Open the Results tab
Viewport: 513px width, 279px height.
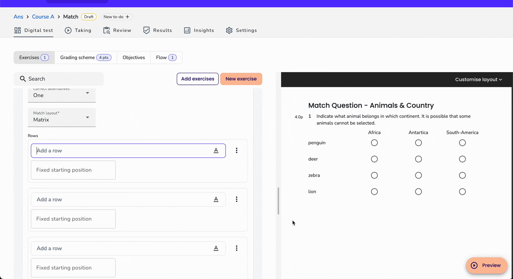click(x=158, y=30)
